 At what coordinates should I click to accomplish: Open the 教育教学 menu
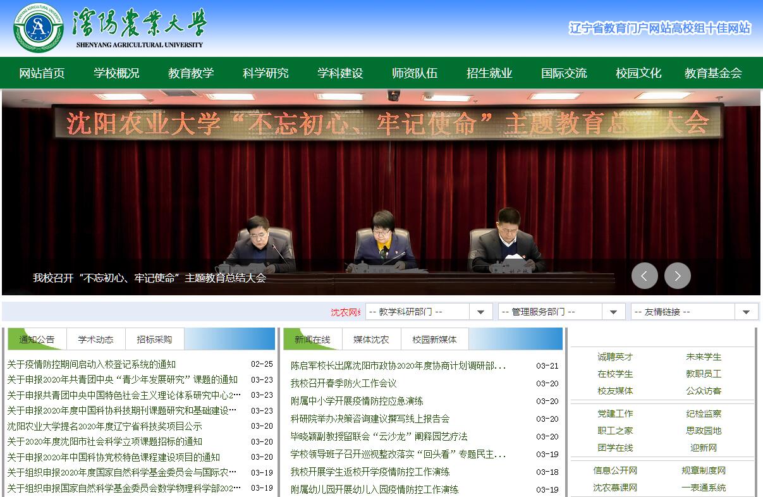click(191, 73)
